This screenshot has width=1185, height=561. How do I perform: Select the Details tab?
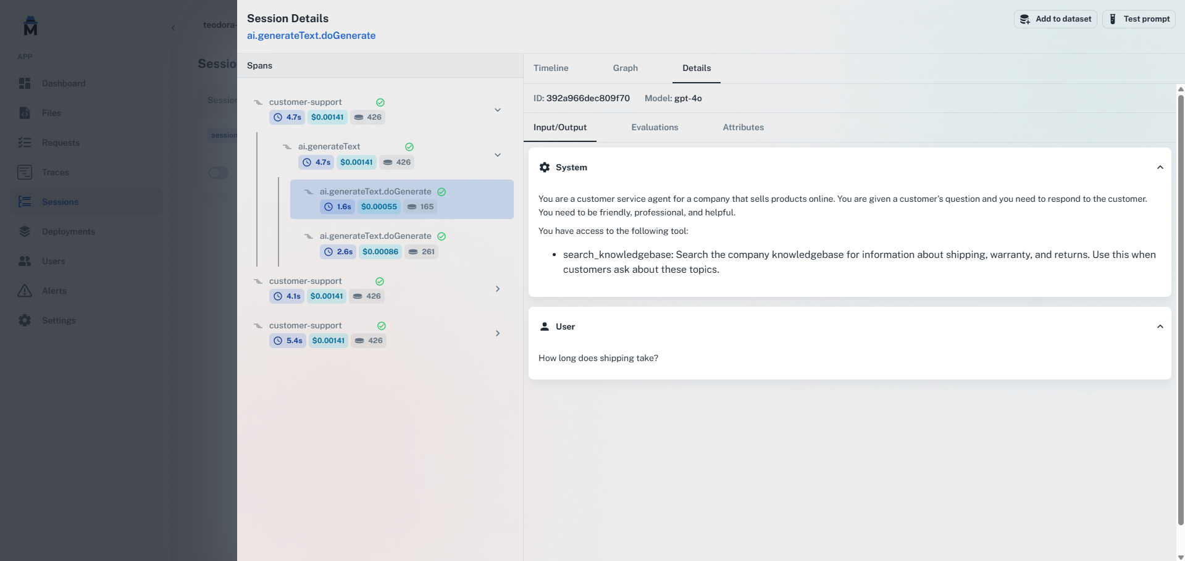click(697, 68)
